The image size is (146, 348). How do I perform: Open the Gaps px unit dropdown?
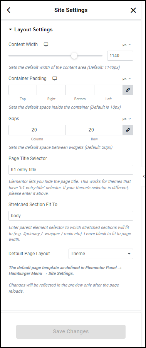click(x=126, y=119)
